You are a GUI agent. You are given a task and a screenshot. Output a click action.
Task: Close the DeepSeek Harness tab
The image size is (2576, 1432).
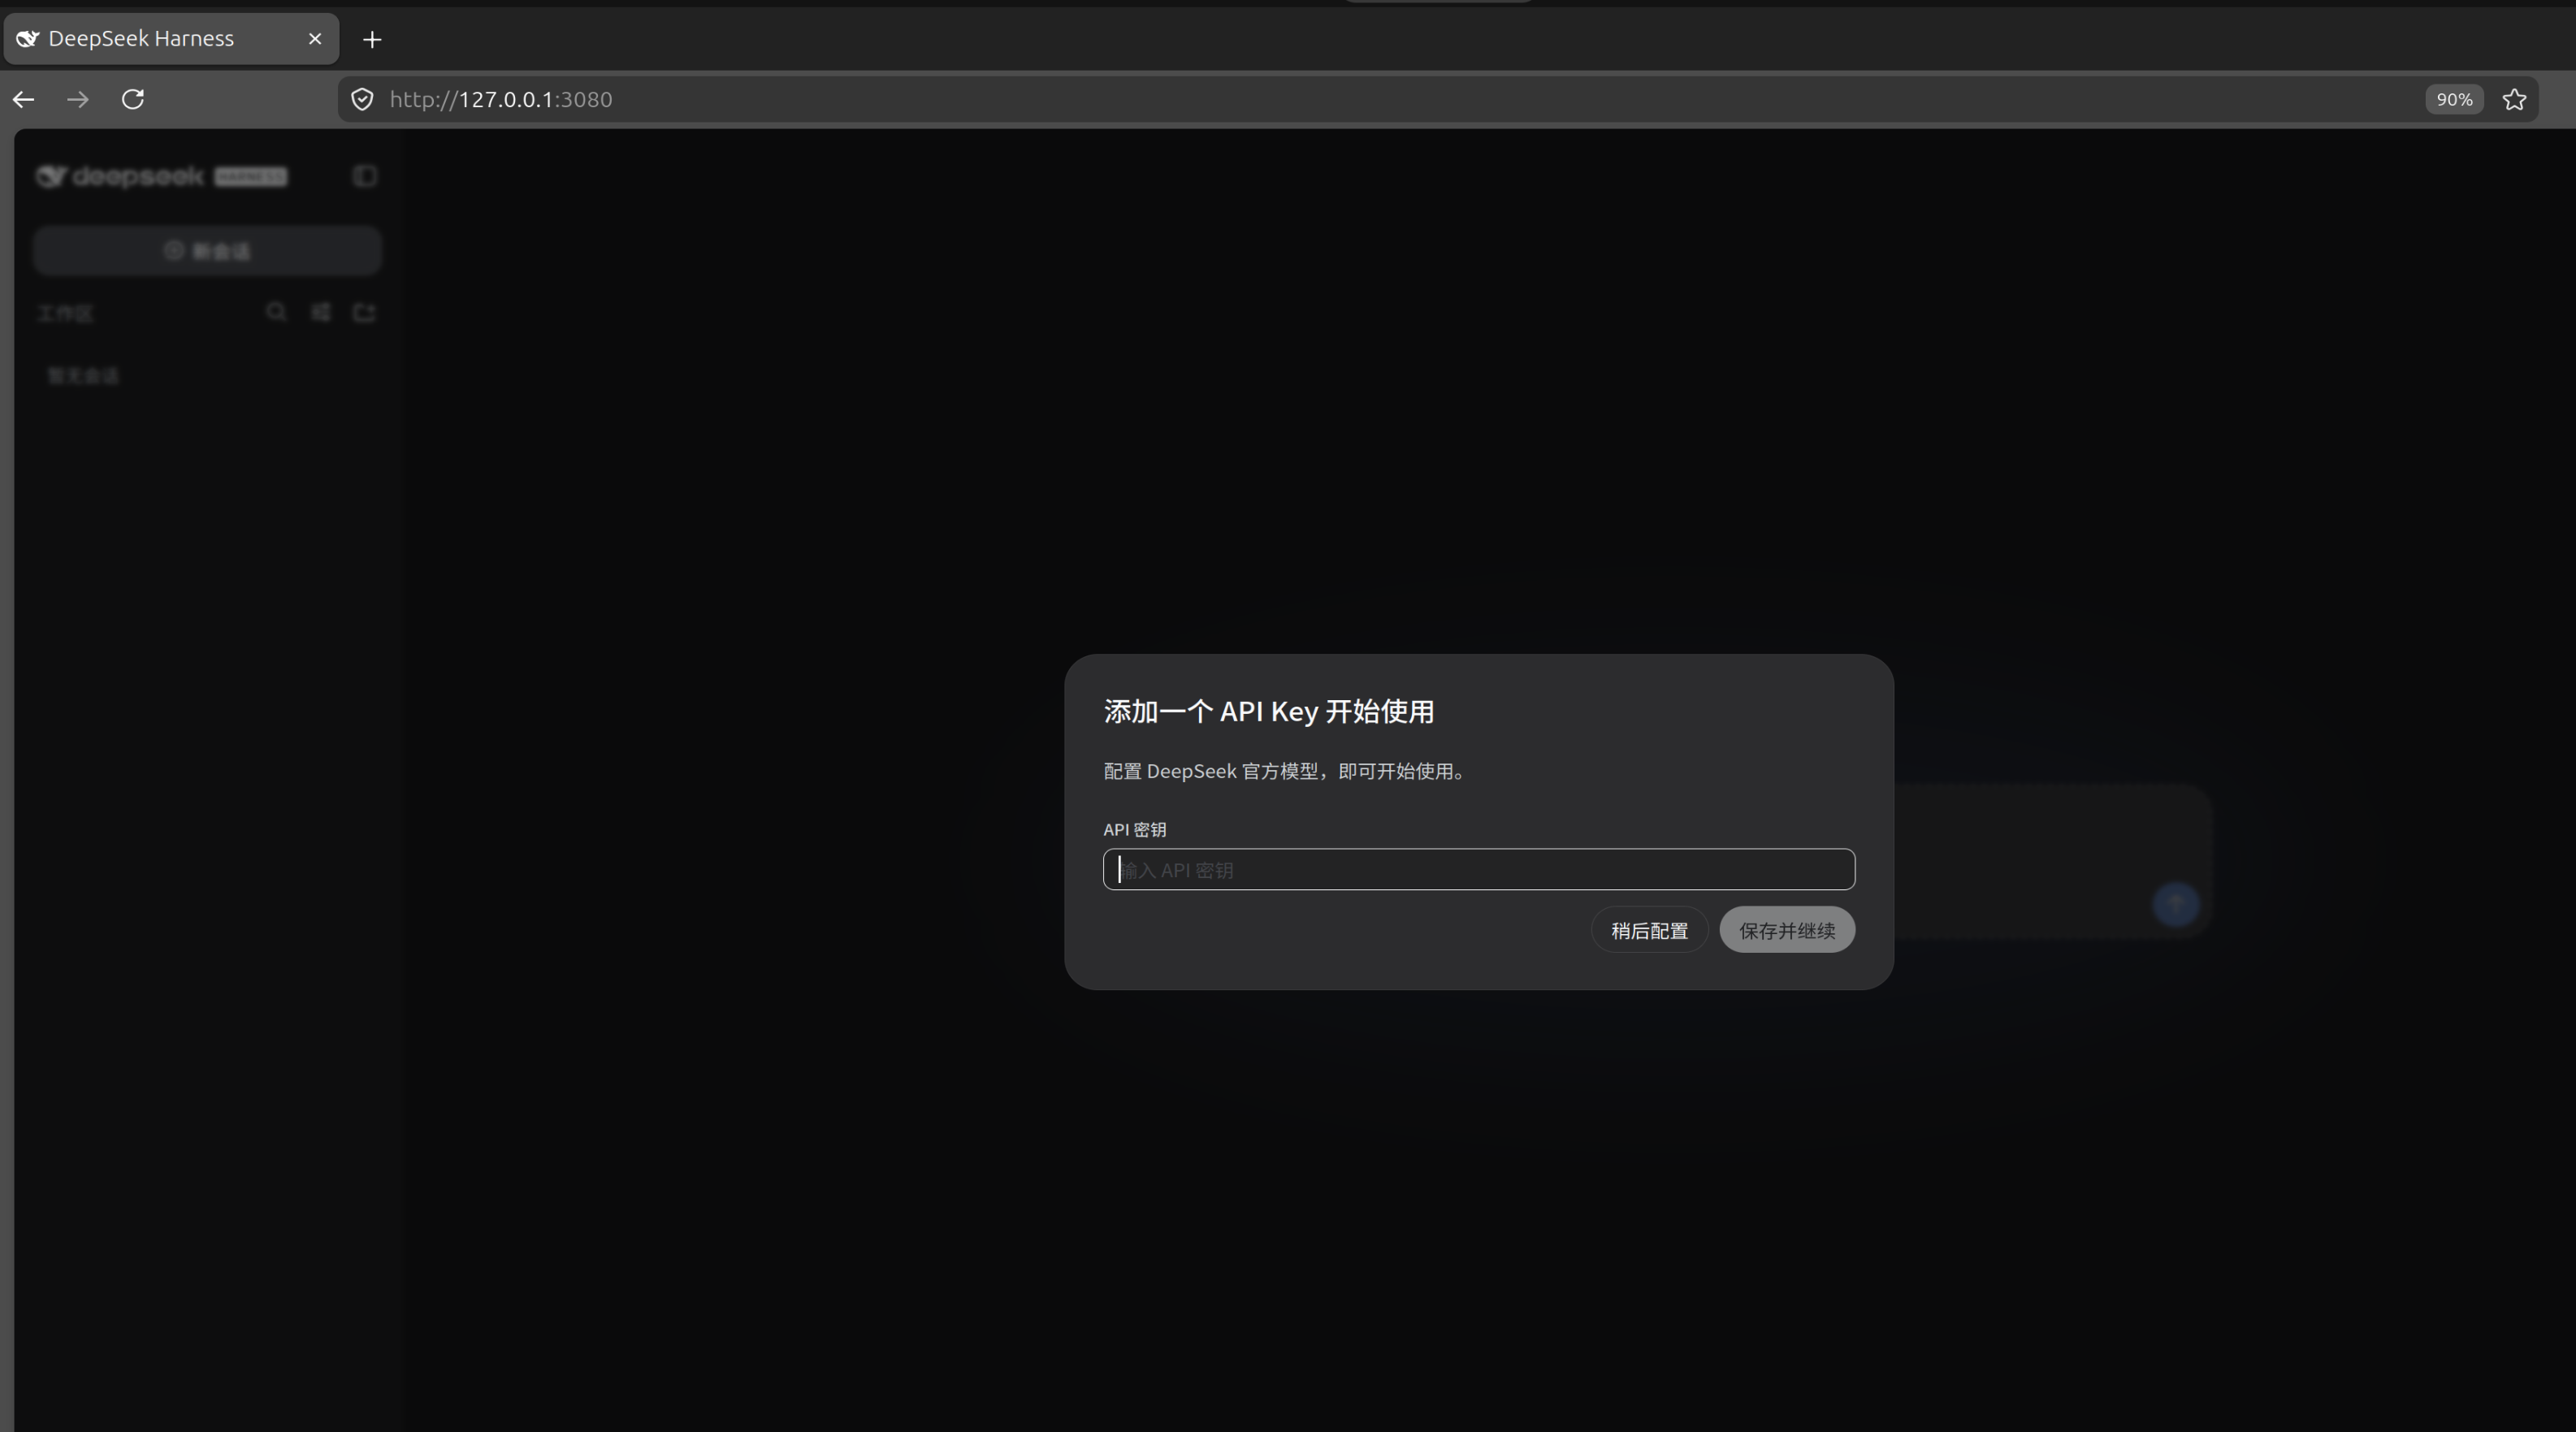[315, 39]
